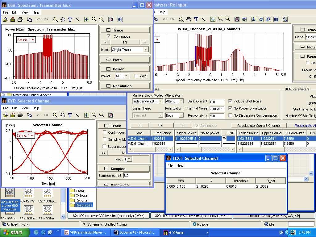Open file icon in OSA Spectrum window
The height and width of the screenshot is (237, 316).
(6, 19)
